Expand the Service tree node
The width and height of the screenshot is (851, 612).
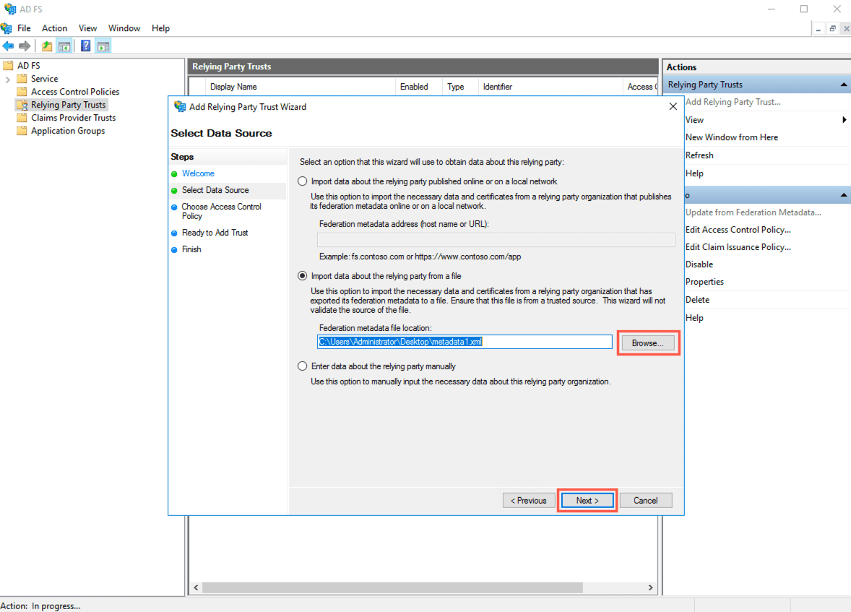[x=8, y=79]
